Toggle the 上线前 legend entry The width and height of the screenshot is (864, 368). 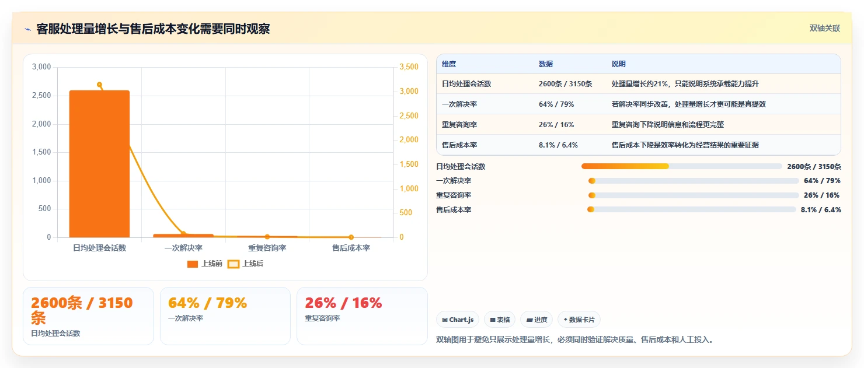coord(205,264)
